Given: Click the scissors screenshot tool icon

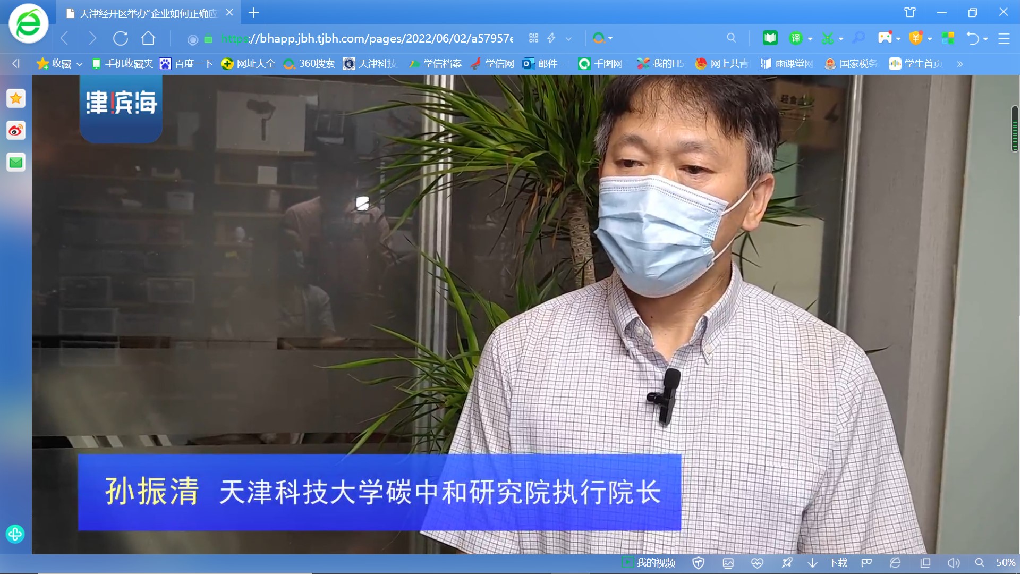Looking at the screenshot, I should coord(827,38).
